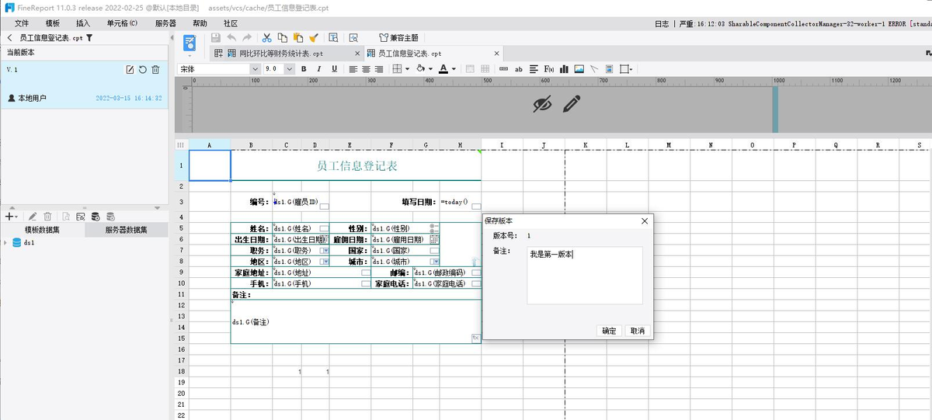The width and height of the screenshot is (932, 420).
Task: Click the paste clipboard icon
Action: (x=297, y=37)
